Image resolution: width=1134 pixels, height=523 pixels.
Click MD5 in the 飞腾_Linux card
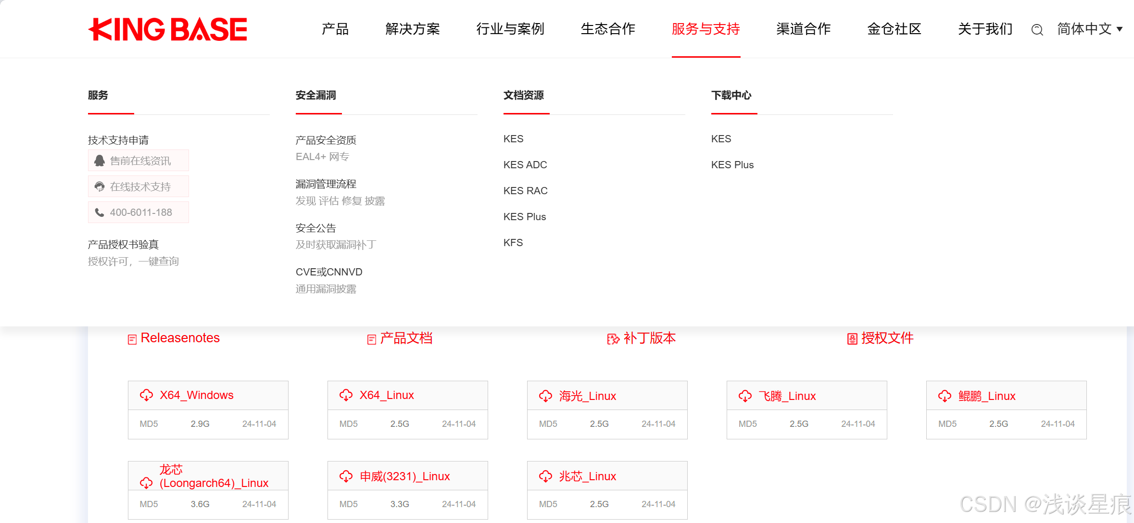(x=748, y=424)
